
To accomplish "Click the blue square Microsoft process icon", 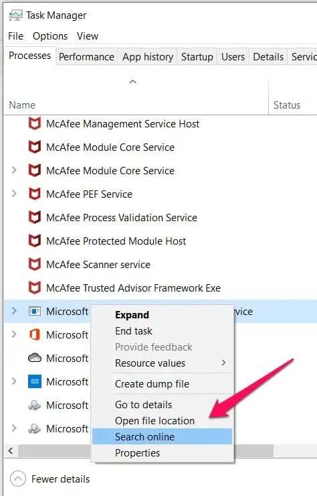I will 35,381.
